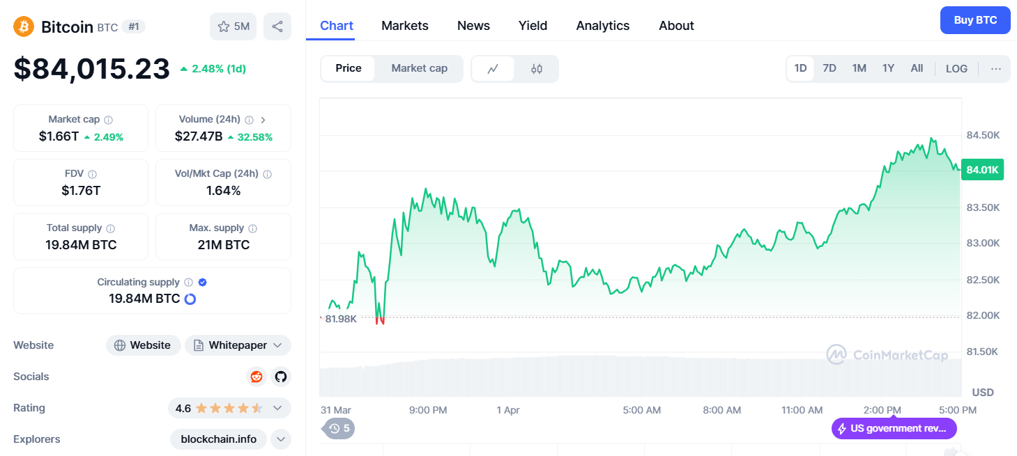Select the Market cap chart toggle
This screenshot has height=456, width=1017.
(x=419, y=68)
